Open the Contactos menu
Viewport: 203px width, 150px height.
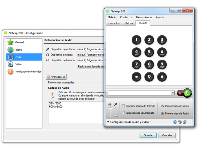coord(126,17)
